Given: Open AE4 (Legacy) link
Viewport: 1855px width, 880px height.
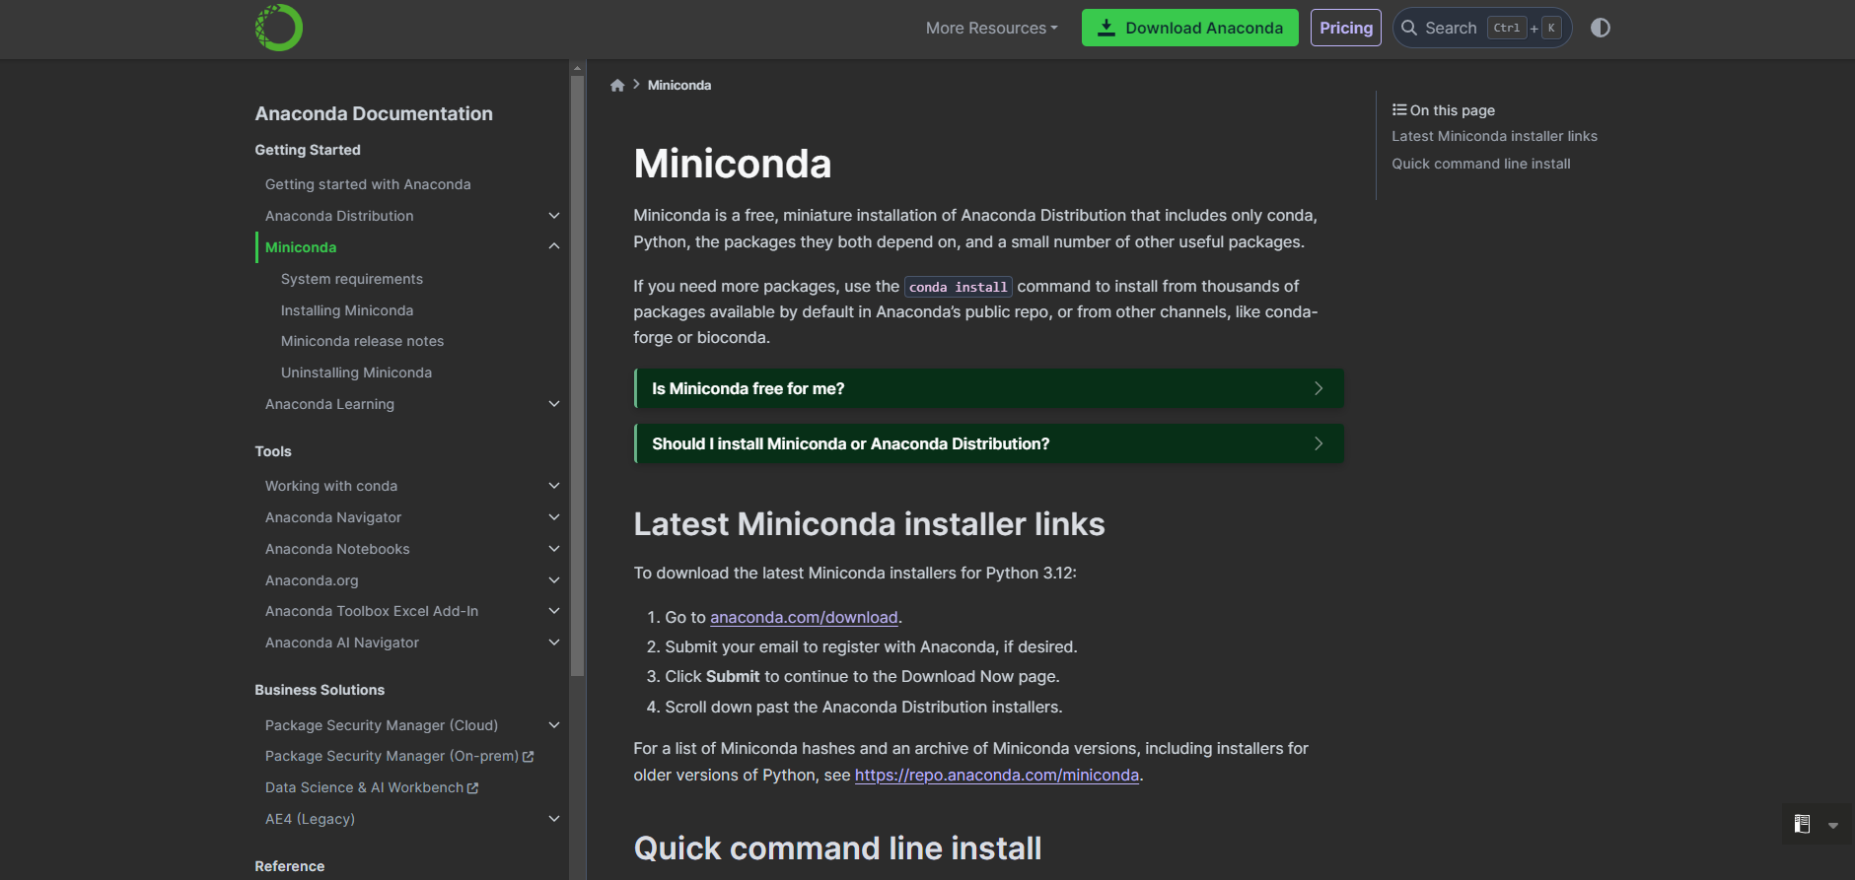Looking at the screenshot, I should point(310,819).
